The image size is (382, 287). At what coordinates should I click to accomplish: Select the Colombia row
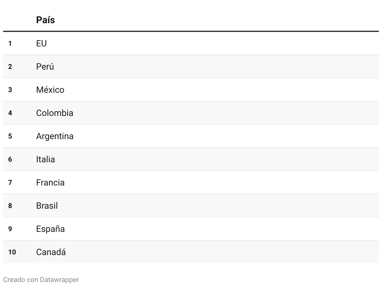point(191,113)
